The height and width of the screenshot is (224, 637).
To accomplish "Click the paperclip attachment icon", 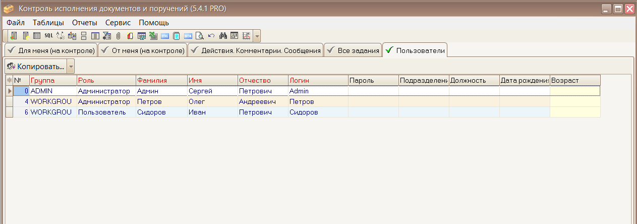I will click(x=118, y=36).
